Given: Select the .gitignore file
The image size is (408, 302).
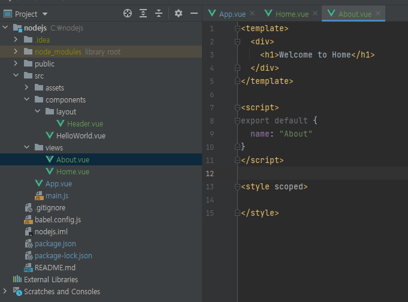Looking at the screenshot, I should pos(50,207).
